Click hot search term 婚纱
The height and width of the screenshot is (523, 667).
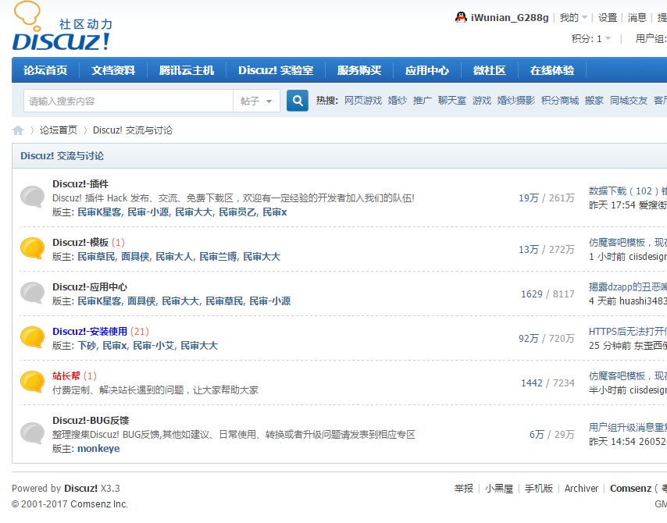[x=398, y=101]
